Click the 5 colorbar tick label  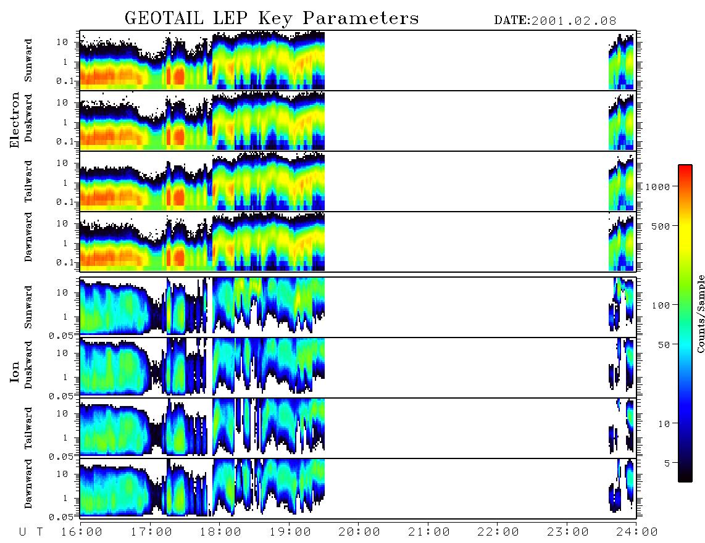pos(667,463)
